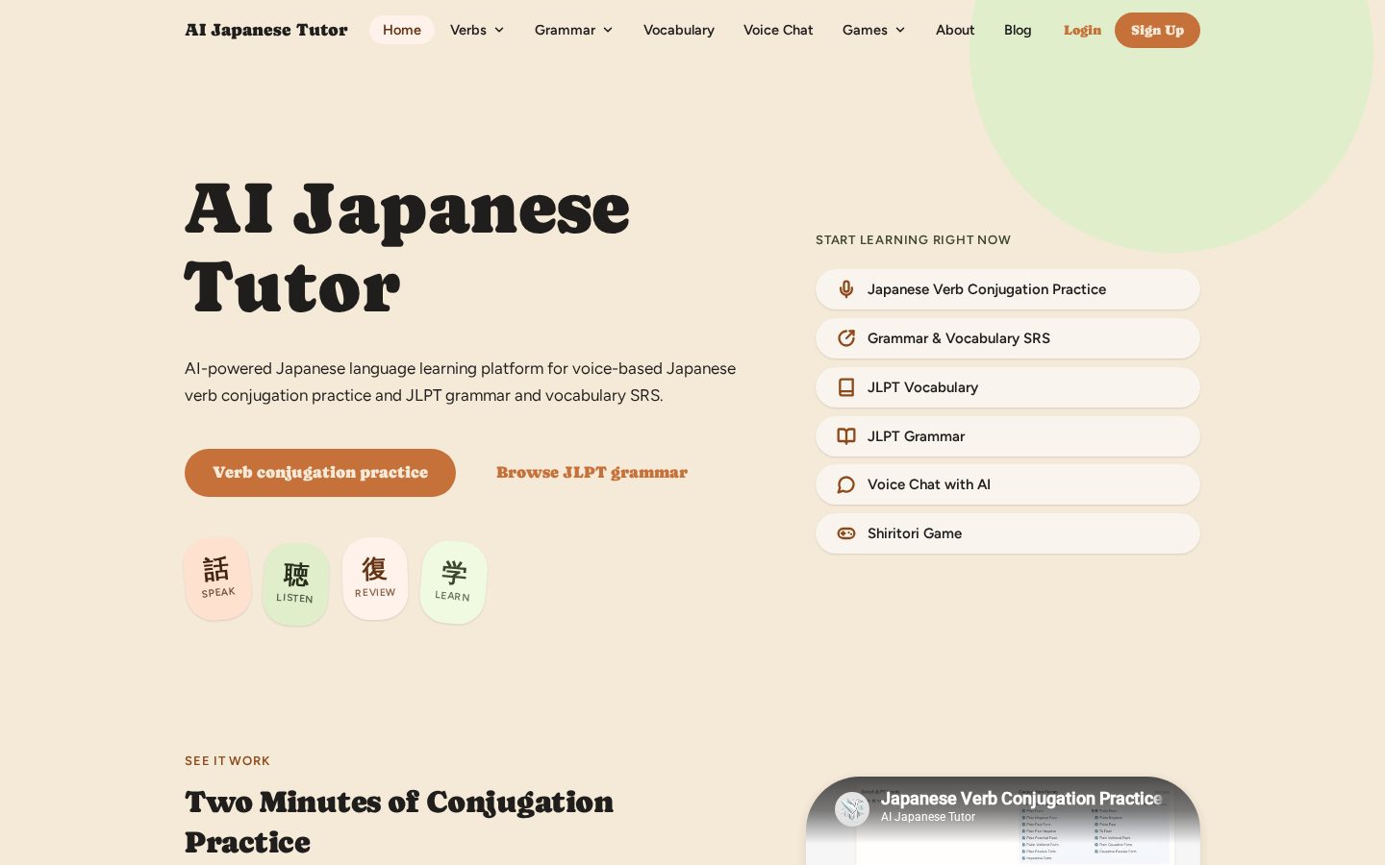This screenshot has width=1385, height=865.
Task: Click the large "AI Japanese Tutor" hero heading
Action: [x=407, y=248]
